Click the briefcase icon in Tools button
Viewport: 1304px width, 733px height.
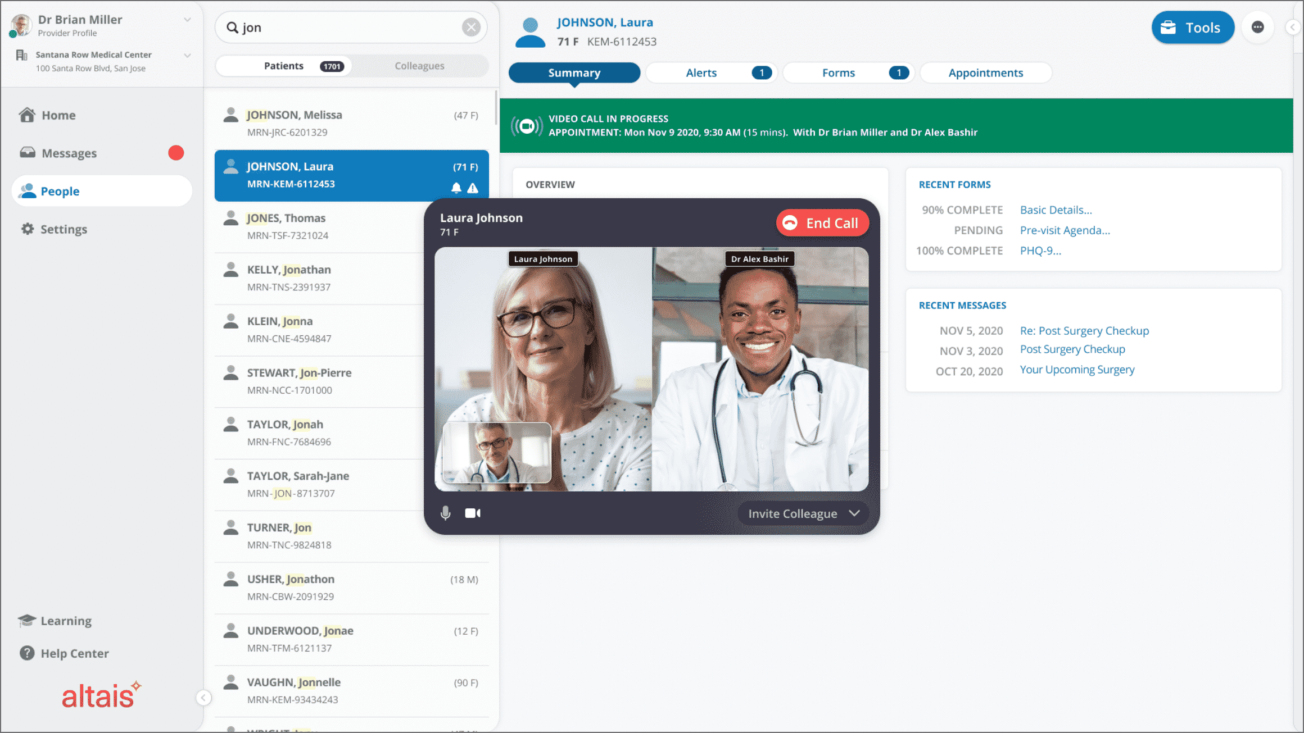click(x=1168, y=28)
